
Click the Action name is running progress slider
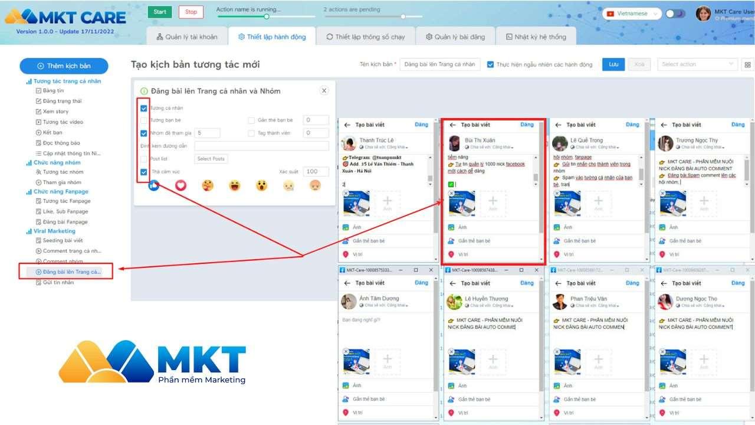(x=267, y=16)
